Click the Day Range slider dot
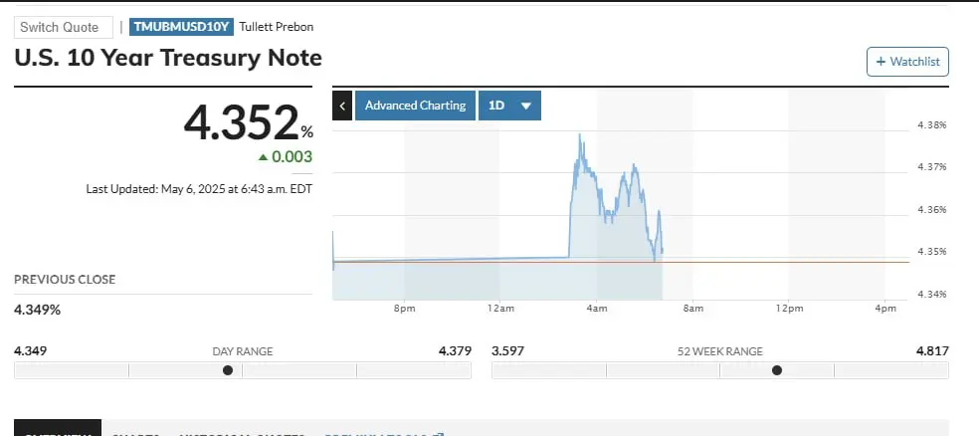The image size is (979, 436). point(228,370)
